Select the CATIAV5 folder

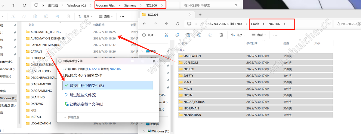tap(36, 51)
